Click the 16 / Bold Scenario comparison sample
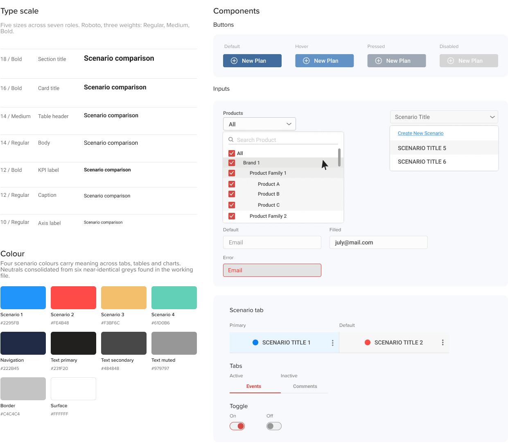Screen dimensions: 508x447 point(115,87)
